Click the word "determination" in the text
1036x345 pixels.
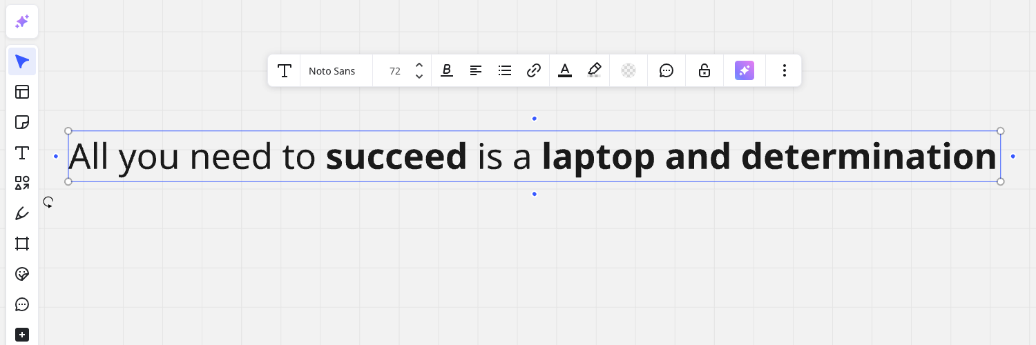[x=869, y=157]
